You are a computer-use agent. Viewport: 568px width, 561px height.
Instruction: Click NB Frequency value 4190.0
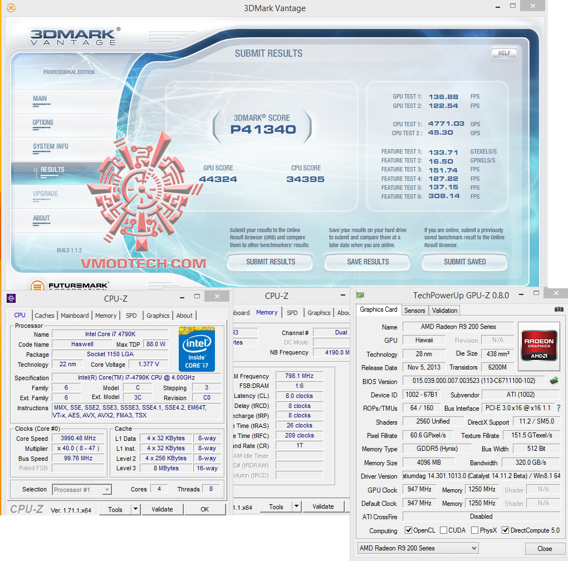(331, 352)
